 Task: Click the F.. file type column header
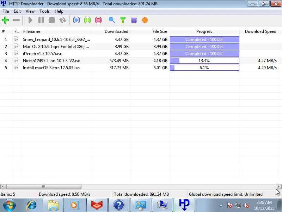[x=17, y=31]
